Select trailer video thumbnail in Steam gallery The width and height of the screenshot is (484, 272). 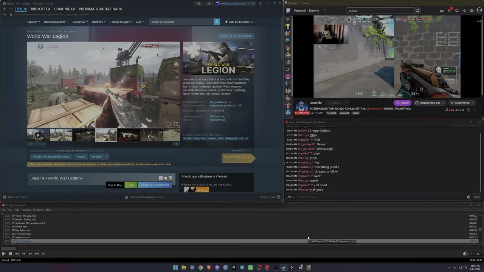pos(38,135)
